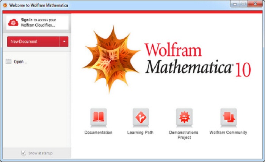Click the Demonstrations Project label
Image resolution: width=265 pixels, height=162 pixels.
tap(184, 135)
